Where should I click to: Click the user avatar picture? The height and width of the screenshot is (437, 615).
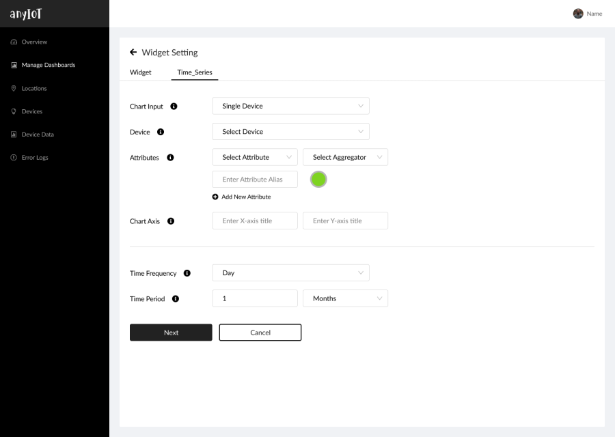(578, 14)
